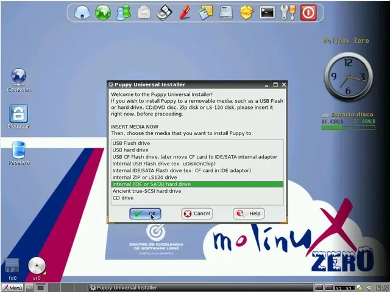Click the taskbar show desktop icon
This screenshot has height=292, width=390.
29,288
